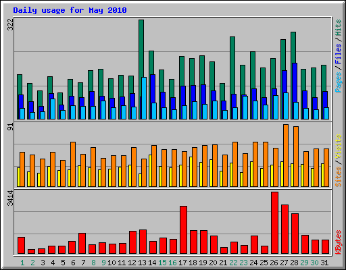This screenshot has width=346, height=270.
Task: Click day 6 on the x-axis
Action: point(73,263)
